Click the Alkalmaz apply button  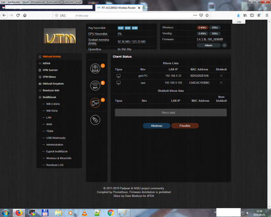tap(156, 125)
